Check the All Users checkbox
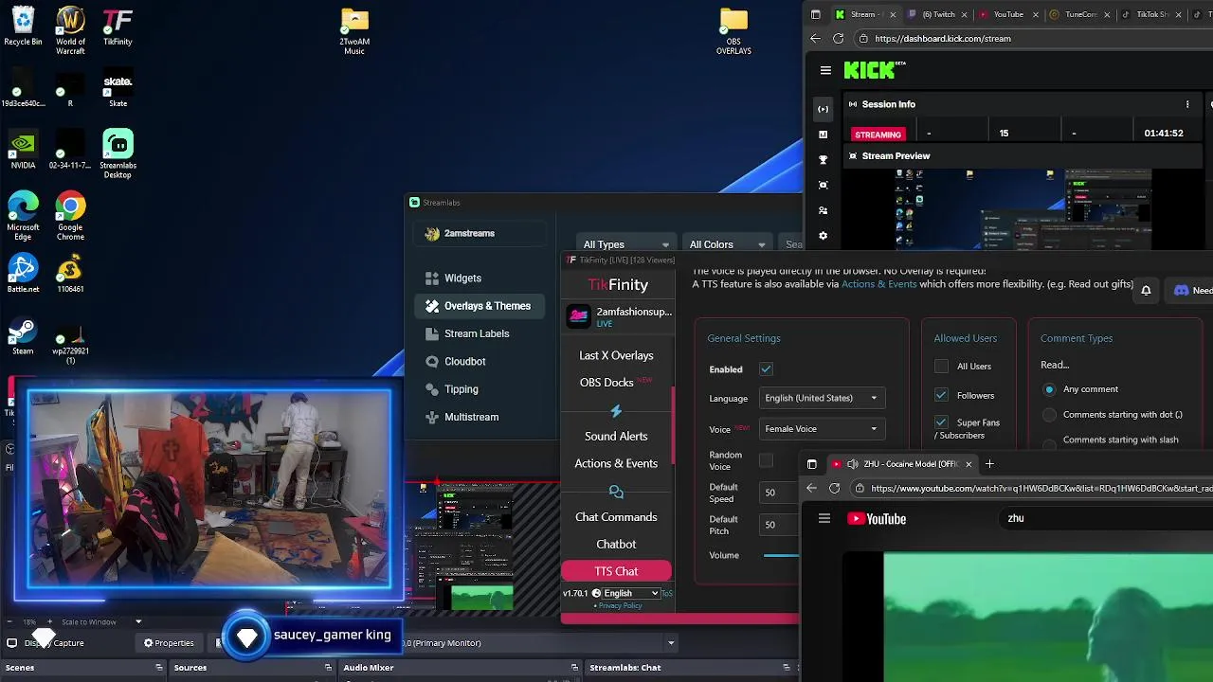The height and width of the screenshot is (682, 1213). 941,366
